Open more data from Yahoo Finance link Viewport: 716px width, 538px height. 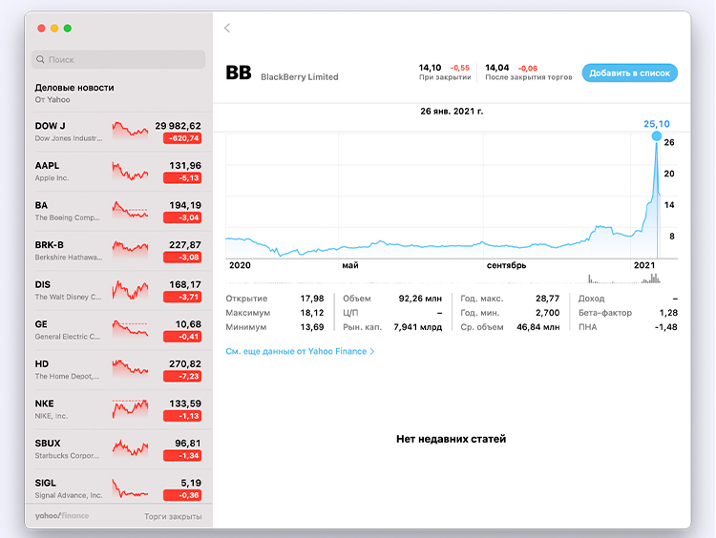click(x=300, y=351)
